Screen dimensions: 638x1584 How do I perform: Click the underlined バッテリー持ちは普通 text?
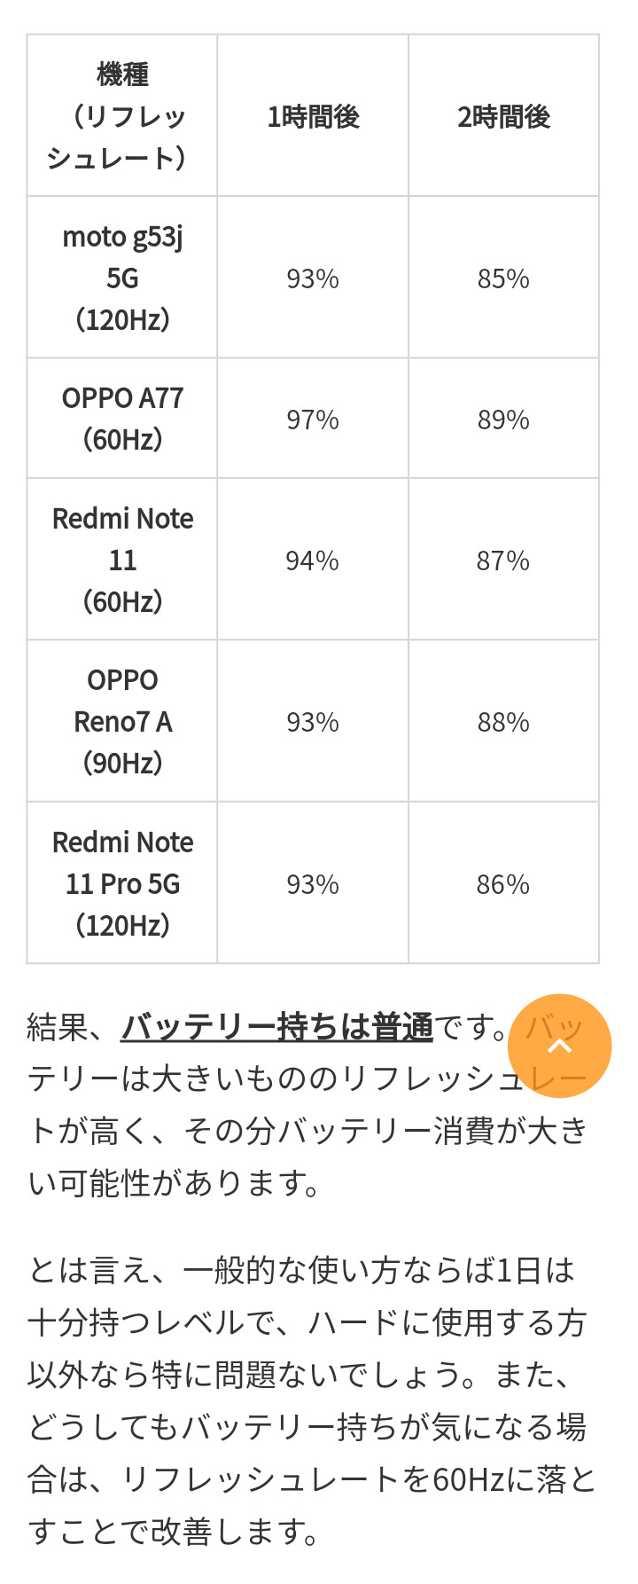point(276,1027)
